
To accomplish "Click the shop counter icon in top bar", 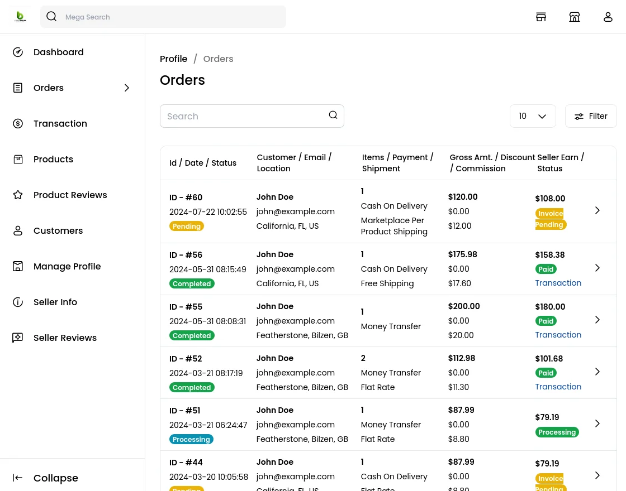I will pyautogui.click(x=541, y=17).
